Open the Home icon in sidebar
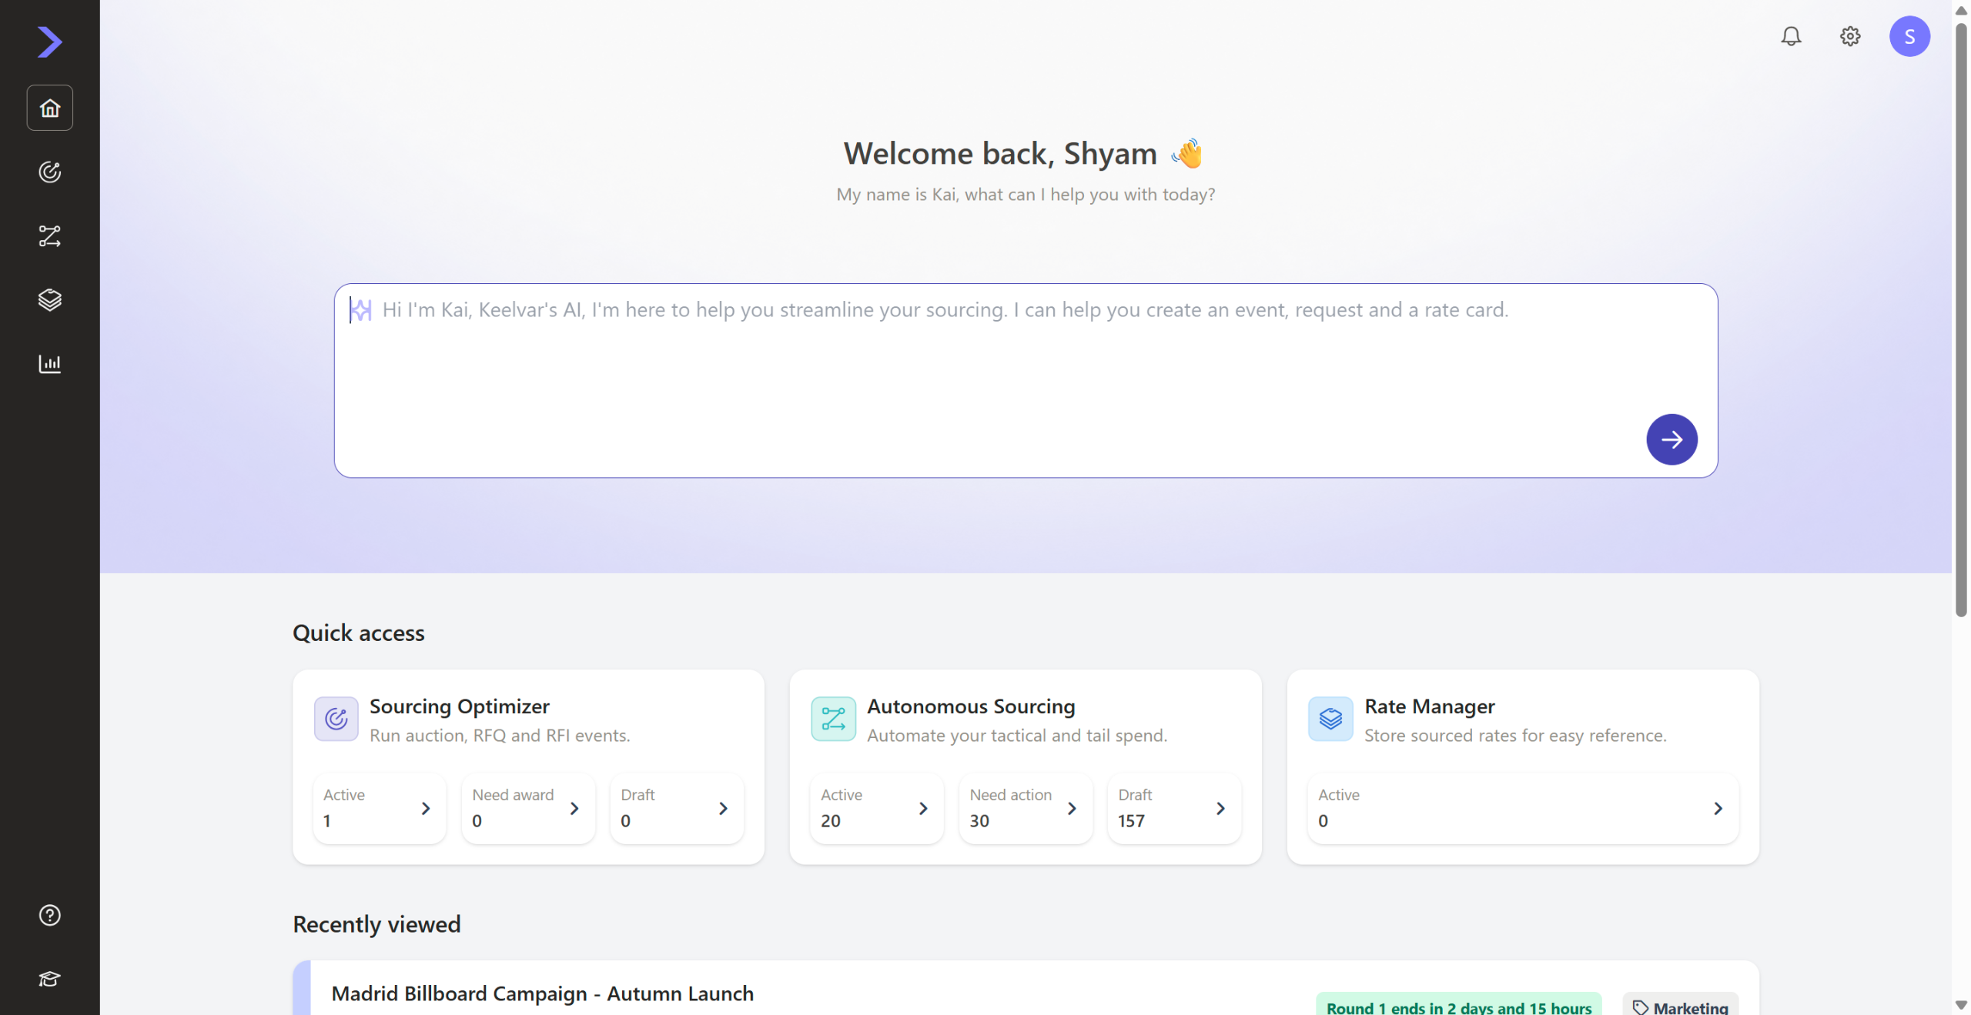Viewport: 1971px width, 1015px height. pyautogui.click(x=50, y=108)
